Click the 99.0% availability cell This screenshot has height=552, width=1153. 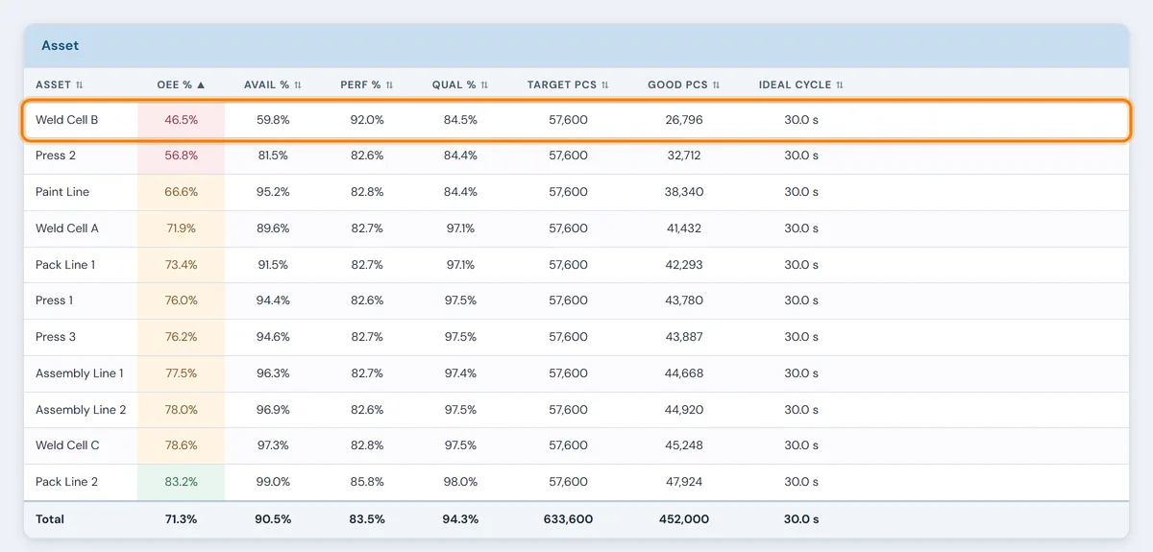274,482
